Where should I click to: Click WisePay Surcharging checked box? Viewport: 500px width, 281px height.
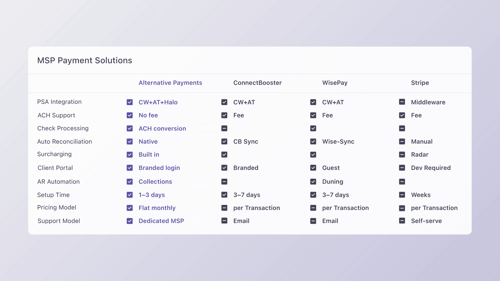313,155
